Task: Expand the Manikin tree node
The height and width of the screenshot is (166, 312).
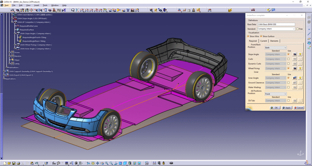Action: pos(9,56)
